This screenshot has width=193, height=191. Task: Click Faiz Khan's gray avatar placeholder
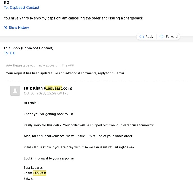click(x=15, y=91)
